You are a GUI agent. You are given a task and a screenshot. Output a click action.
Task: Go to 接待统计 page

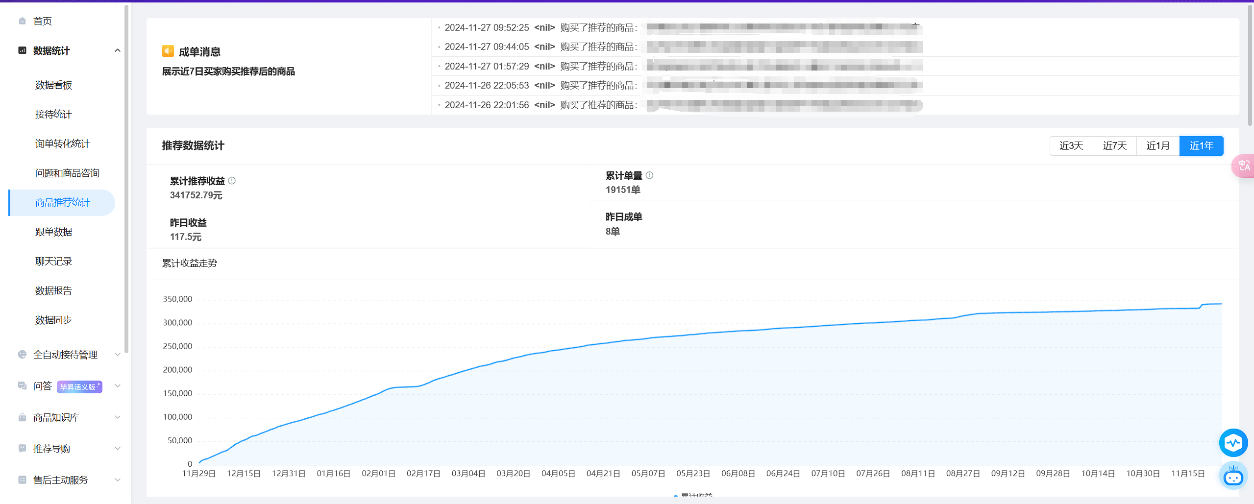point(53,114)
